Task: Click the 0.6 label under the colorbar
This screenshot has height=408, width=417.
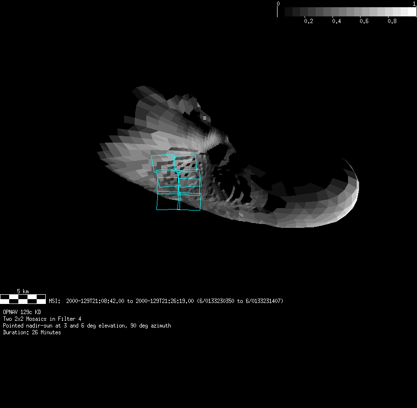Action: (x=364, y=21)
